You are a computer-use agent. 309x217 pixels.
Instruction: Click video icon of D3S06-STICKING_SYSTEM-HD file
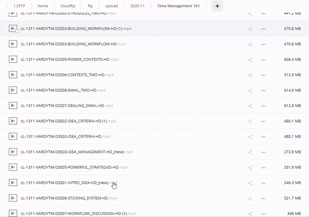coord(13,198)
